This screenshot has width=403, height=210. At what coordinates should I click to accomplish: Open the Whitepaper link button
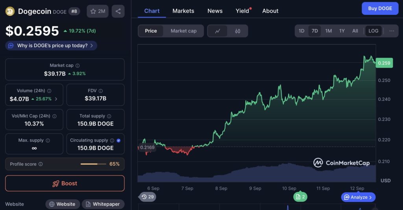click(x=103, y=204)
